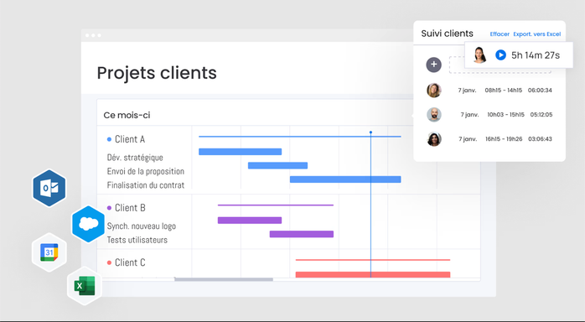
Task: Start the 5h 14m 27s timer
Action: (500, 55)
